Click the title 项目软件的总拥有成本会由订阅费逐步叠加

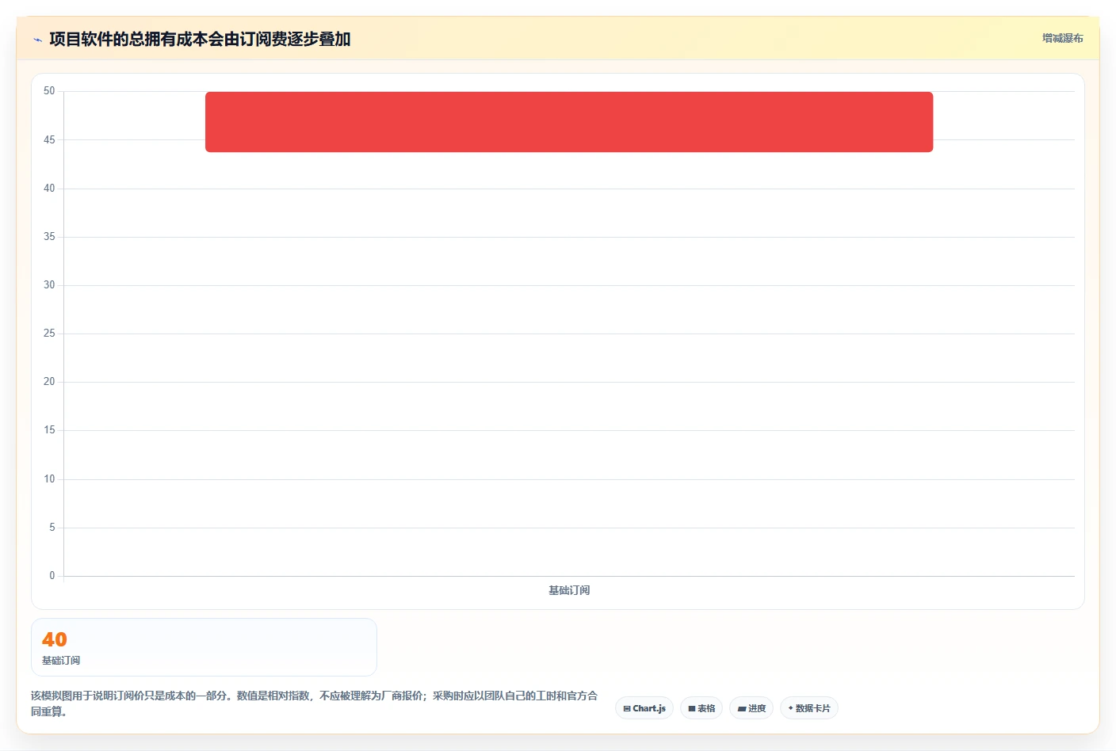(x=200, y=39)
